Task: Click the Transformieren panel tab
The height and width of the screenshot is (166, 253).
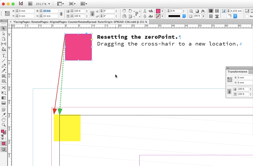Action: [x=238, y=72]
